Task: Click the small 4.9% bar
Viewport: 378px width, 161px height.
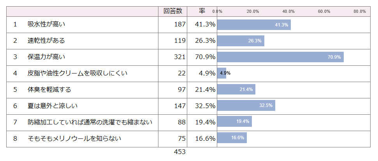Action: (221, 73)
